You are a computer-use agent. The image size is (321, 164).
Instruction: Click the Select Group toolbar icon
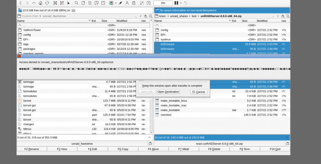point(55,3)
